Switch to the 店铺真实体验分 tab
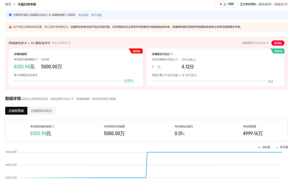Viewport: 297px width, 180px height. pos(41,111)
